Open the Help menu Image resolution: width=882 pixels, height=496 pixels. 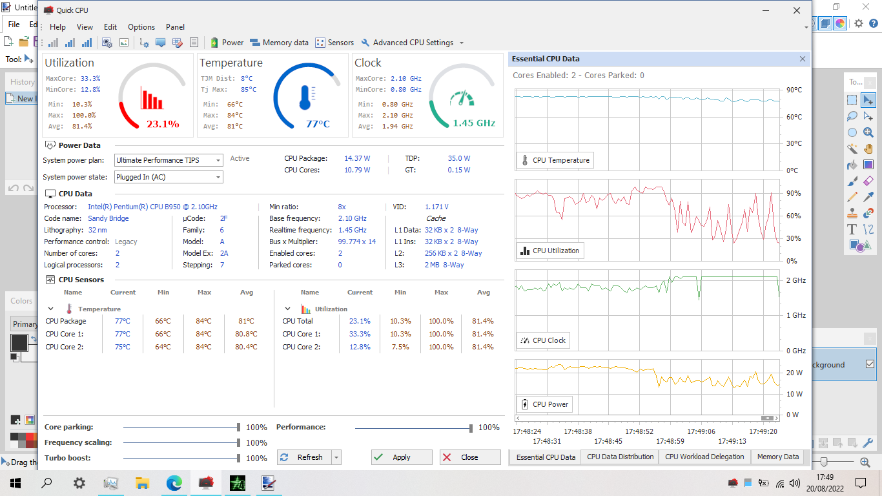(x=57, y=27)
